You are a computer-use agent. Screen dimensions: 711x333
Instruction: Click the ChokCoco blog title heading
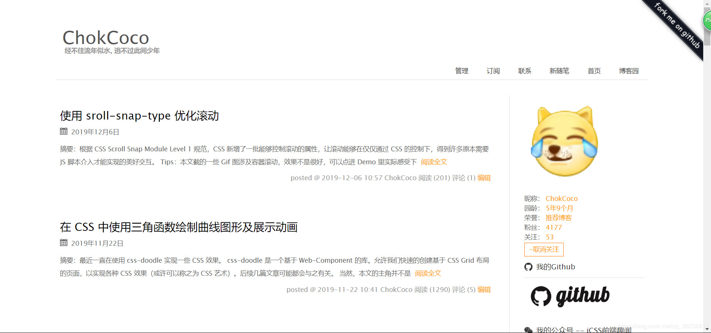(x=106, y=37)
